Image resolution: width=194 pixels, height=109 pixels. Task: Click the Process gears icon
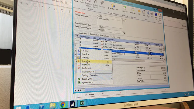pyautogui.click(x=102, y=3)
